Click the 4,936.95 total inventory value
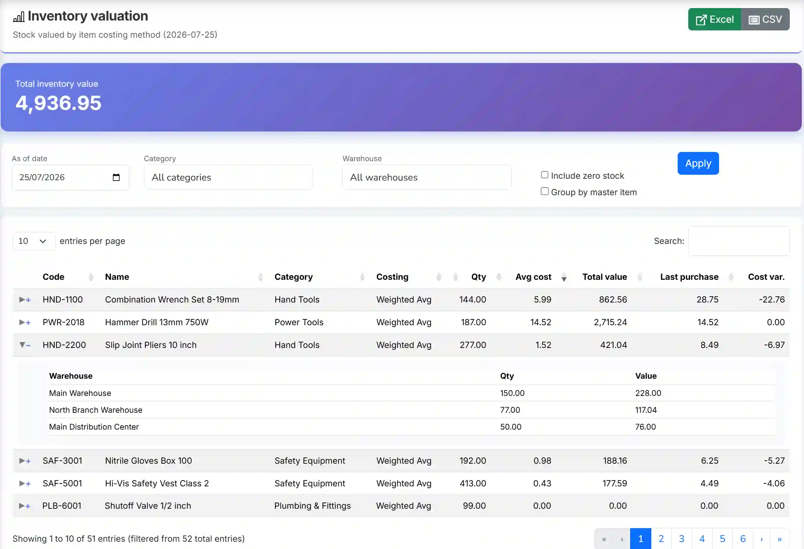 click(58, 103)
